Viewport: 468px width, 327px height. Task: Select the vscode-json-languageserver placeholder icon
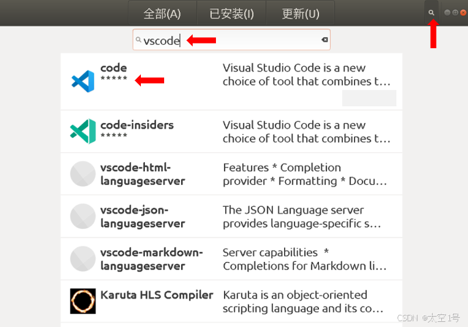click(83, 216)
